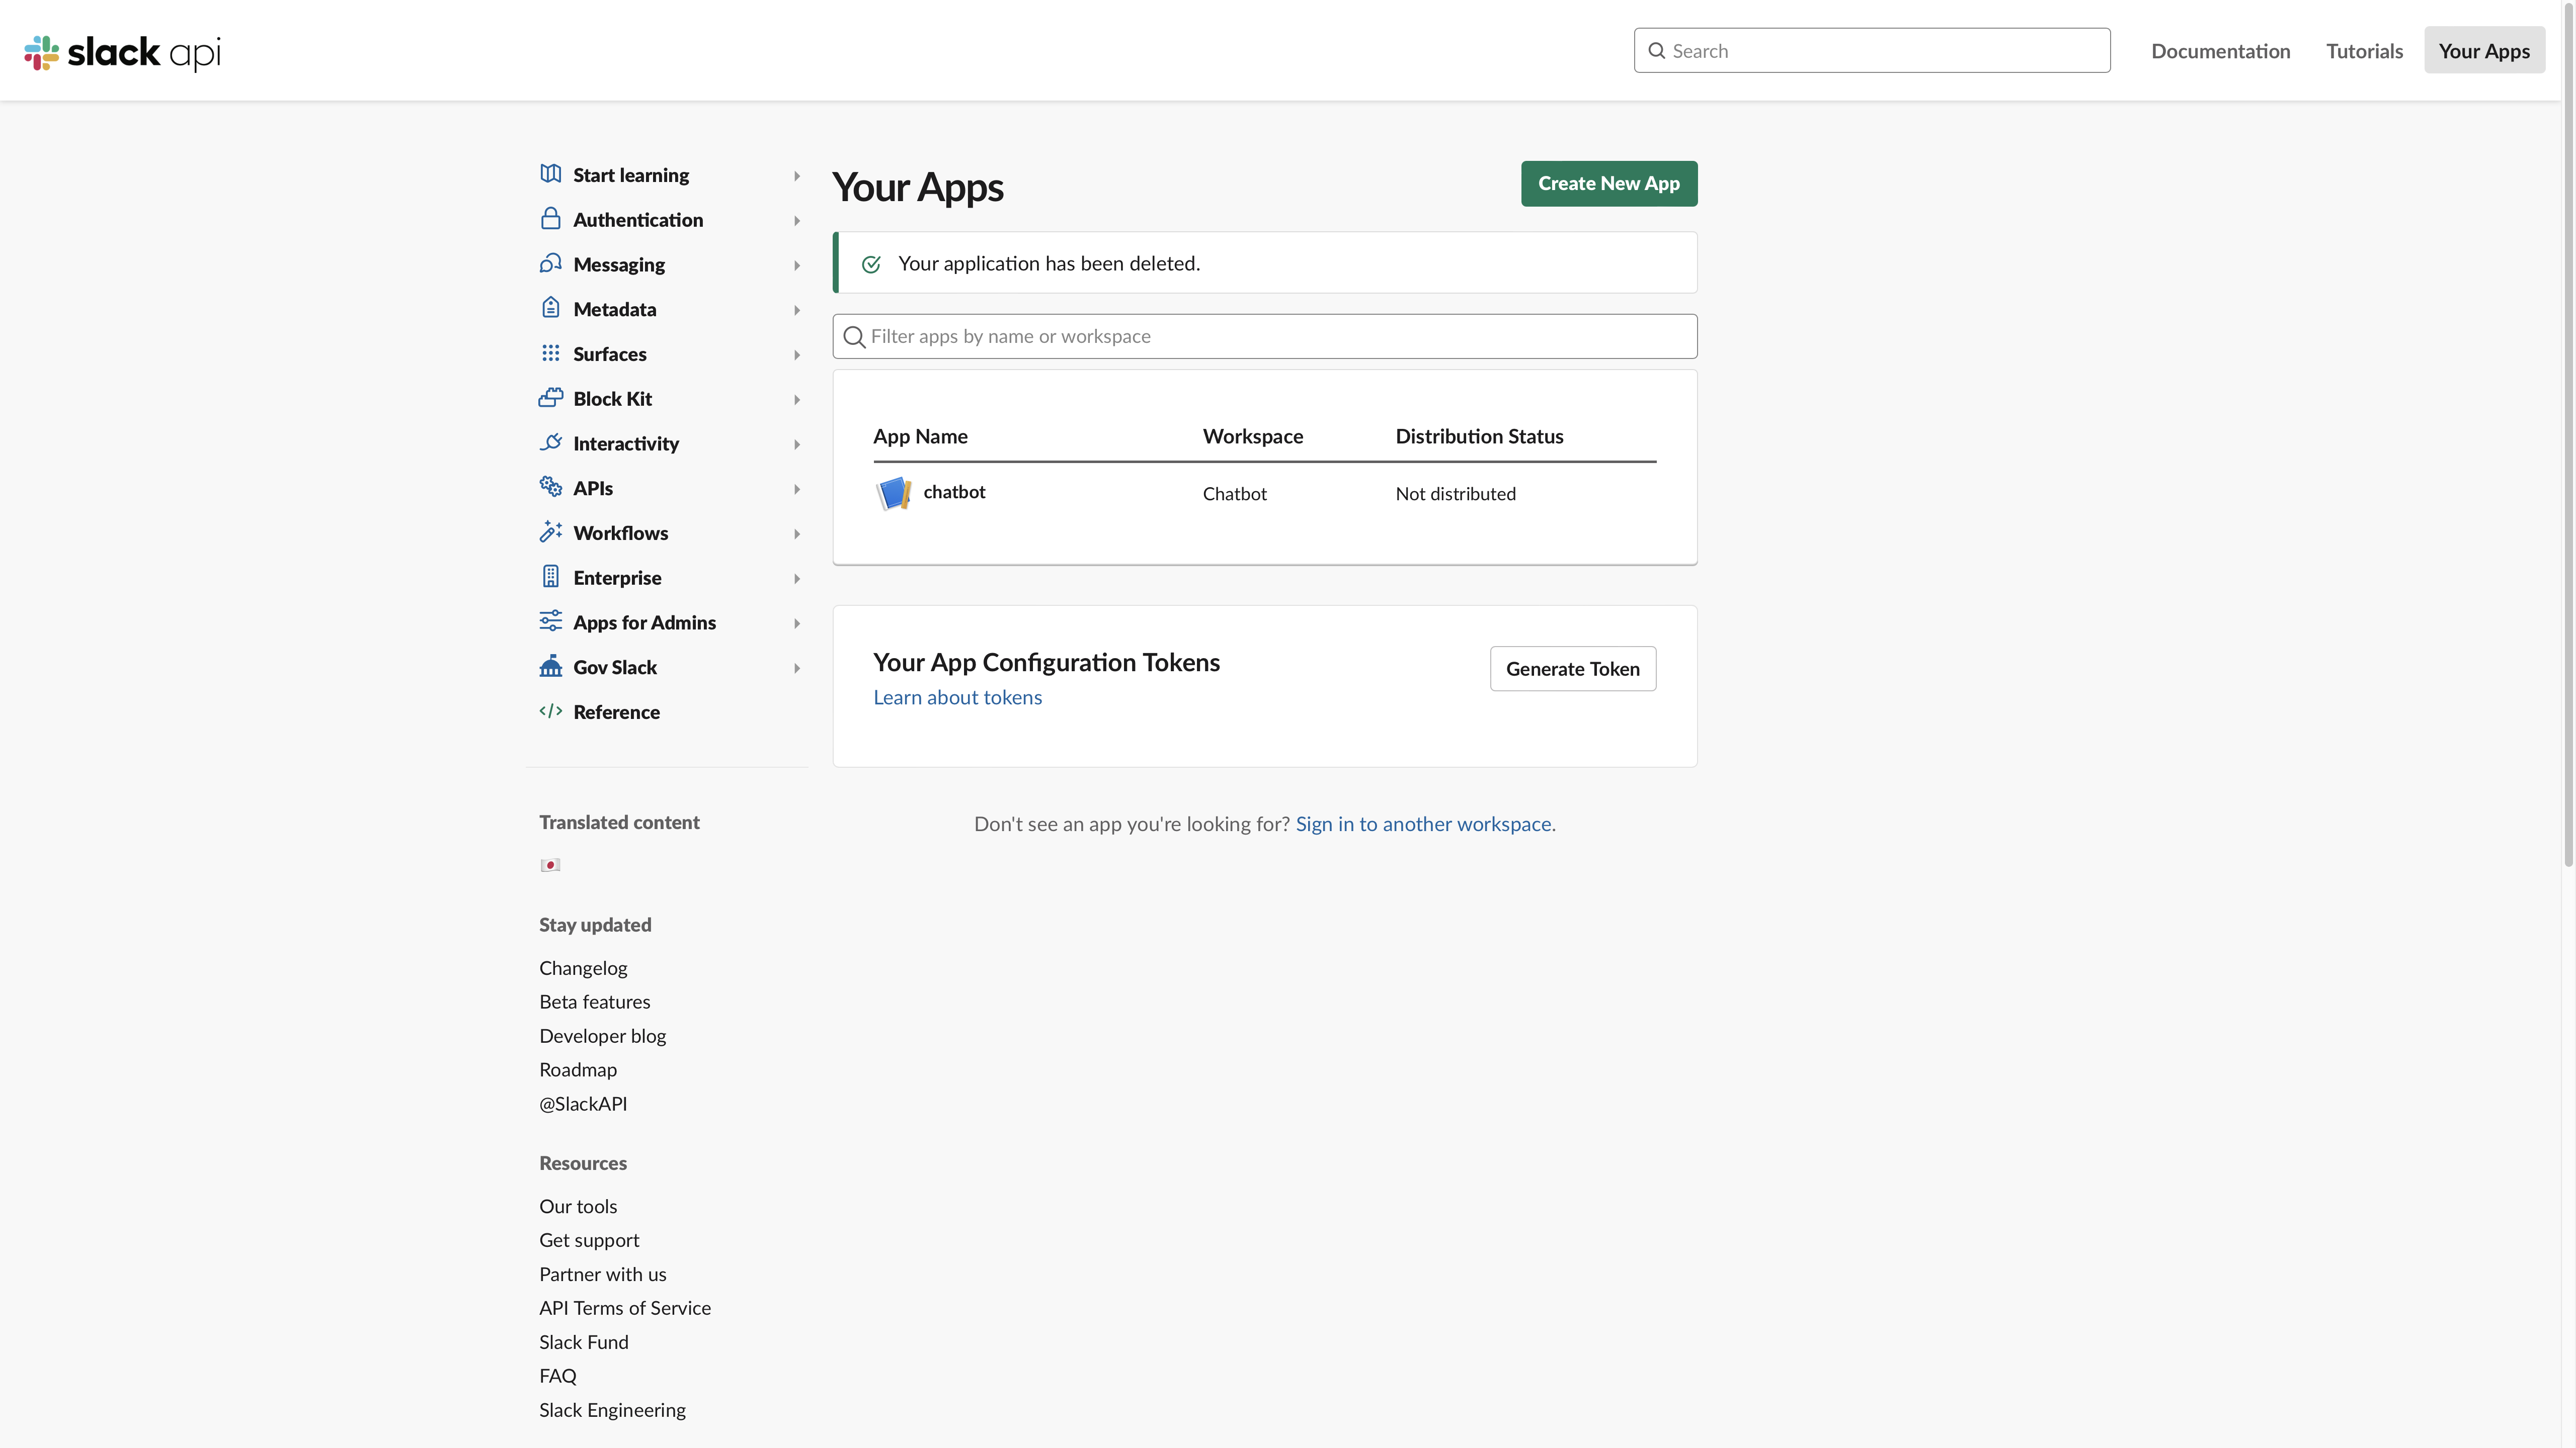Expand the Messaging section arrow
2576x1448 pixels.
[x=797, y=266]
